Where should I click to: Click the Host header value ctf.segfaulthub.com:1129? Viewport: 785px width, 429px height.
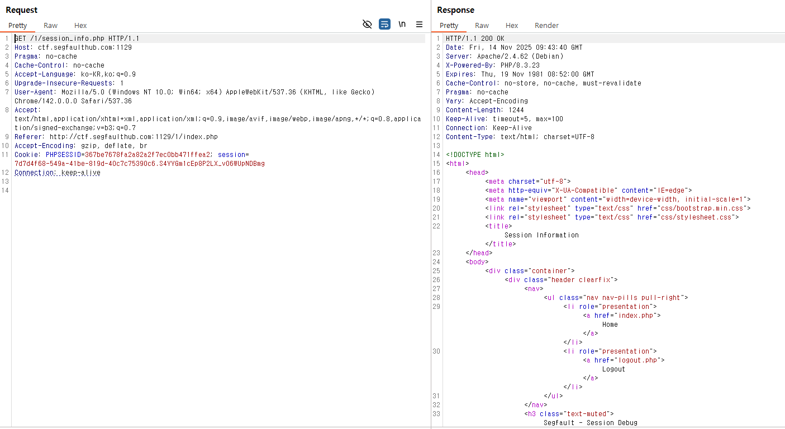[x=85, y=47]
